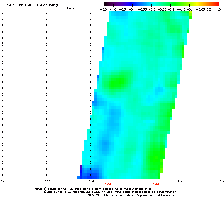Click the color bar label -0.5
The width and height of the screenshot is (224, 197).
[x=122, y=10]
